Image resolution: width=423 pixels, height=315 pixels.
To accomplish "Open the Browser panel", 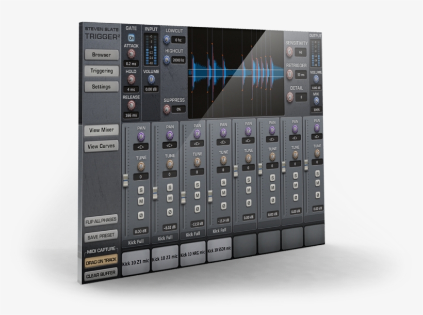I will click(x=102, y=55).
